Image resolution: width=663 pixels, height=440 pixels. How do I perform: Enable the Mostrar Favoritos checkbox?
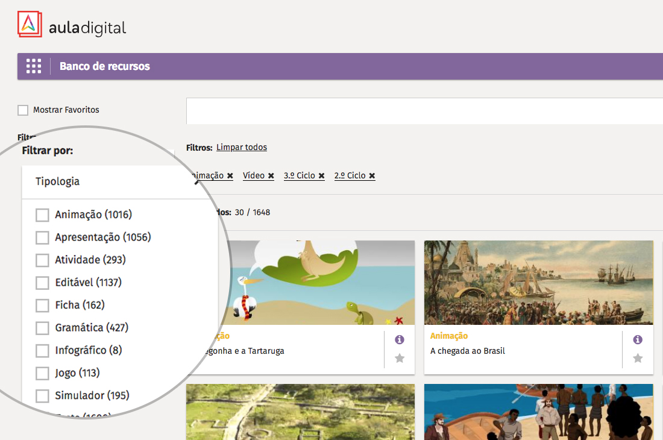(x=23, y=110)
